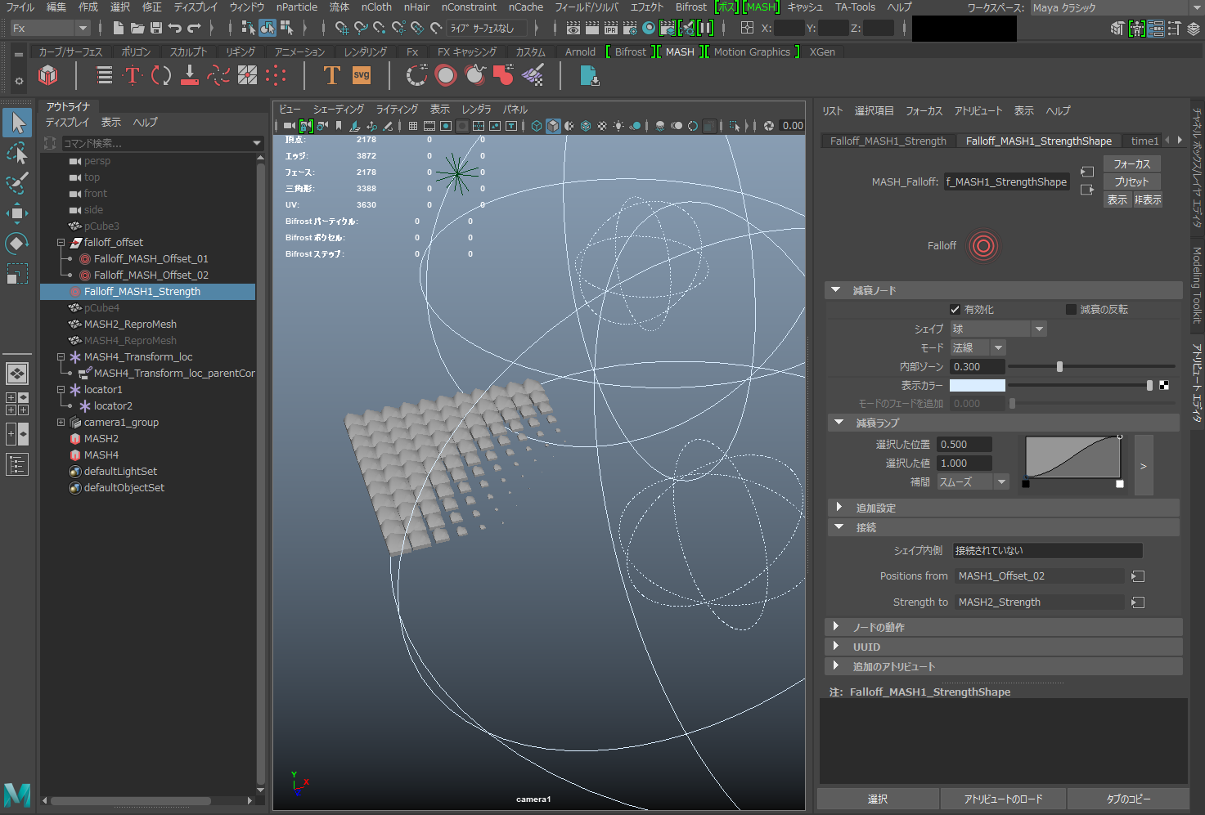The height and width of the screenshot is (815, 1205).
Task: Collapse the falloff_offset tree group
Action: (61, 243)
